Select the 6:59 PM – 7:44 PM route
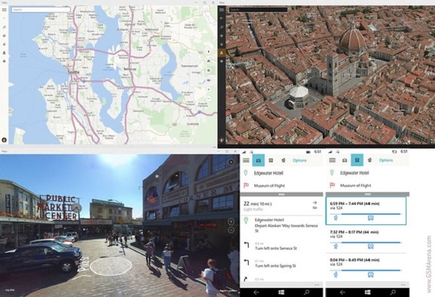Viewport: 435px width, 297px height. 366,211
